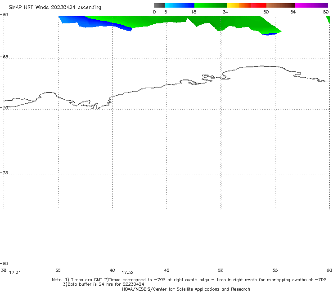The image size is (333, 292).
Task: Click the '30' longitude axis label
Action: [4, 270]
